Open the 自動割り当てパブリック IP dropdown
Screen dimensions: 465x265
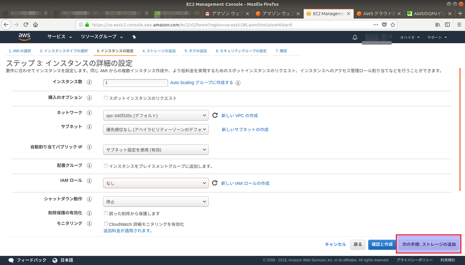pyautogui.click(x=156, y=150)
